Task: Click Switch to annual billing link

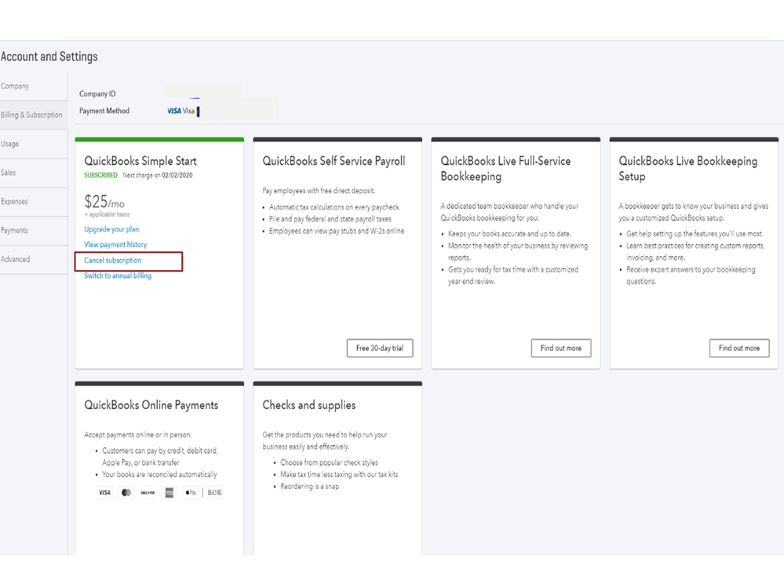Action: (118, 276)
